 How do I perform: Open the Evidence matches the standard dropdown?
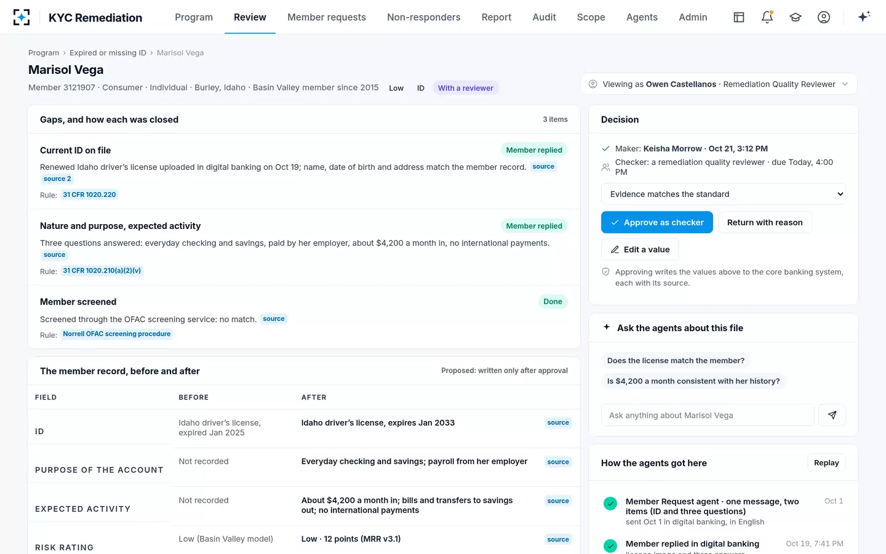tap(723, 194)
